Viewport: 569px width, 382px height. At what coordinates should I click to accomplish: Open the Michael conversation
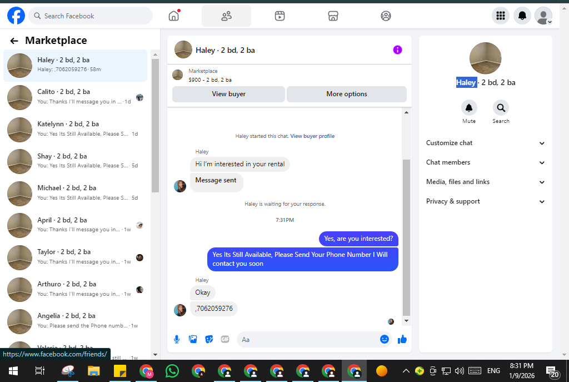pyautogui.click(x=76, y=194)
